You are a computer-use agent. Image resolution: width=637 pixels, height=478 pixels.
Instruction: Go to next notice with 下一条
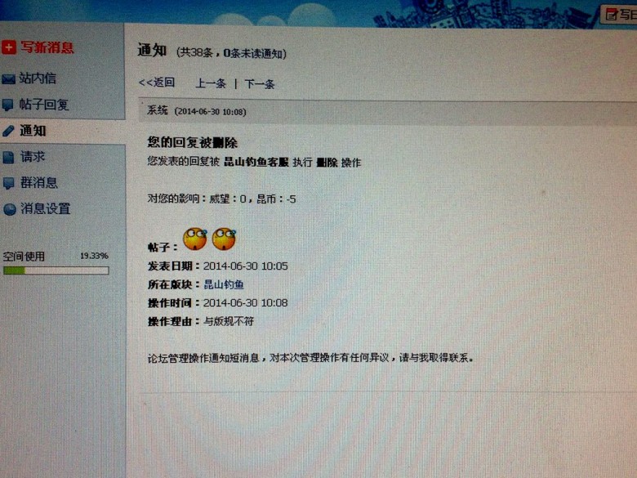[x=260, y=84]
